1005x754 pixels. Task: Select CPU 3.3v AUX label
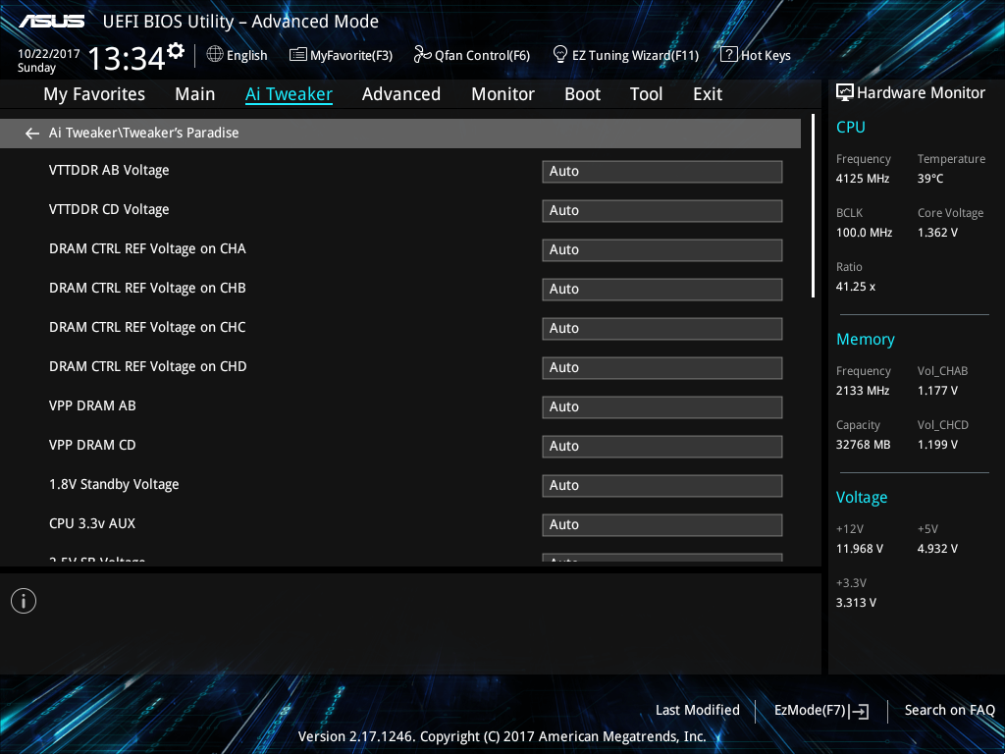coord(92,524)
